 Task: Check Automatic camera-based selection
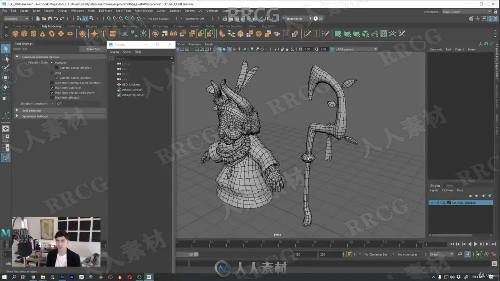pos(52,83)
